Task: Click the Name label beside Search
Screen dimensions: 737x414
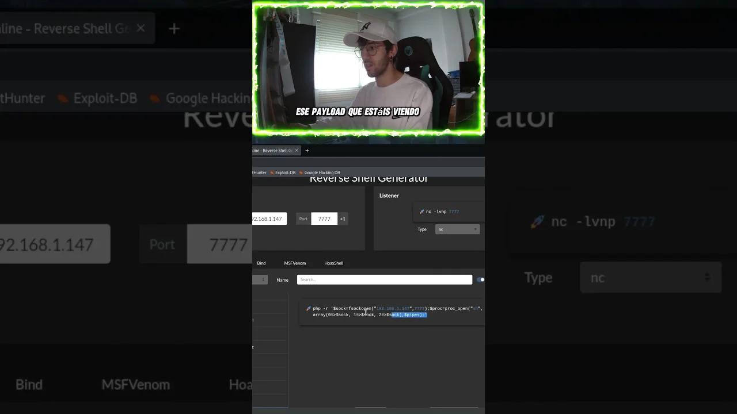Action: pyautogui.click(x=282, y=280)
